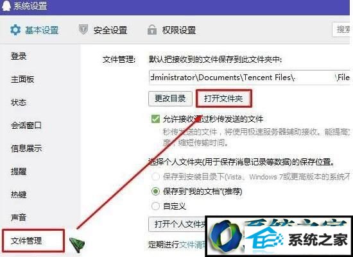This screenshot has height=257, width=353.
Task: Click the 打开文件夹 button
Action: (223, 99)
